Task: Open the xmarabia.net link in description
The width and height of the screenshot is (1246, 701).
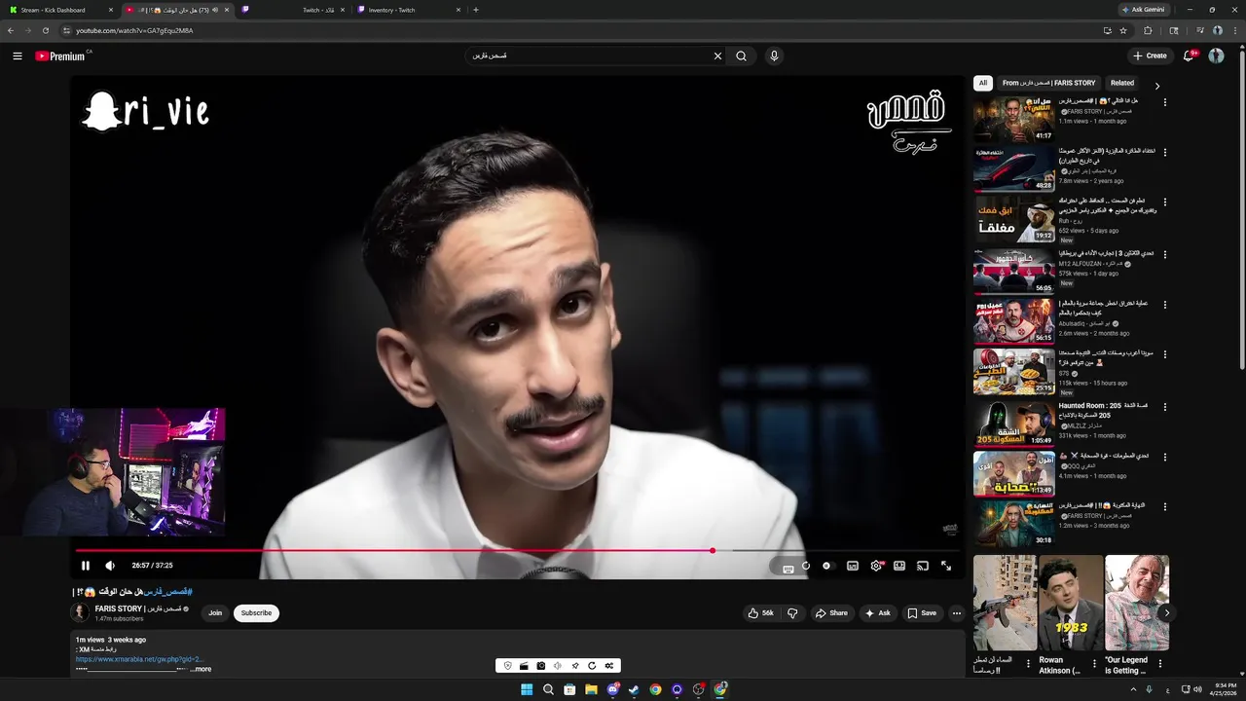Action: click(x=139, y=659)
